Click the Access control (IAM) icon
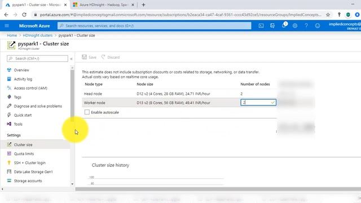Image resolution: width=361 pixels, height=203 pixels. point(9,88)
